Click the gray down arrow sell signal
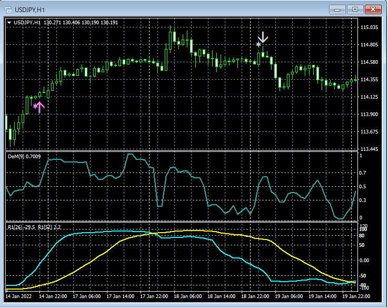 point(264,38)
